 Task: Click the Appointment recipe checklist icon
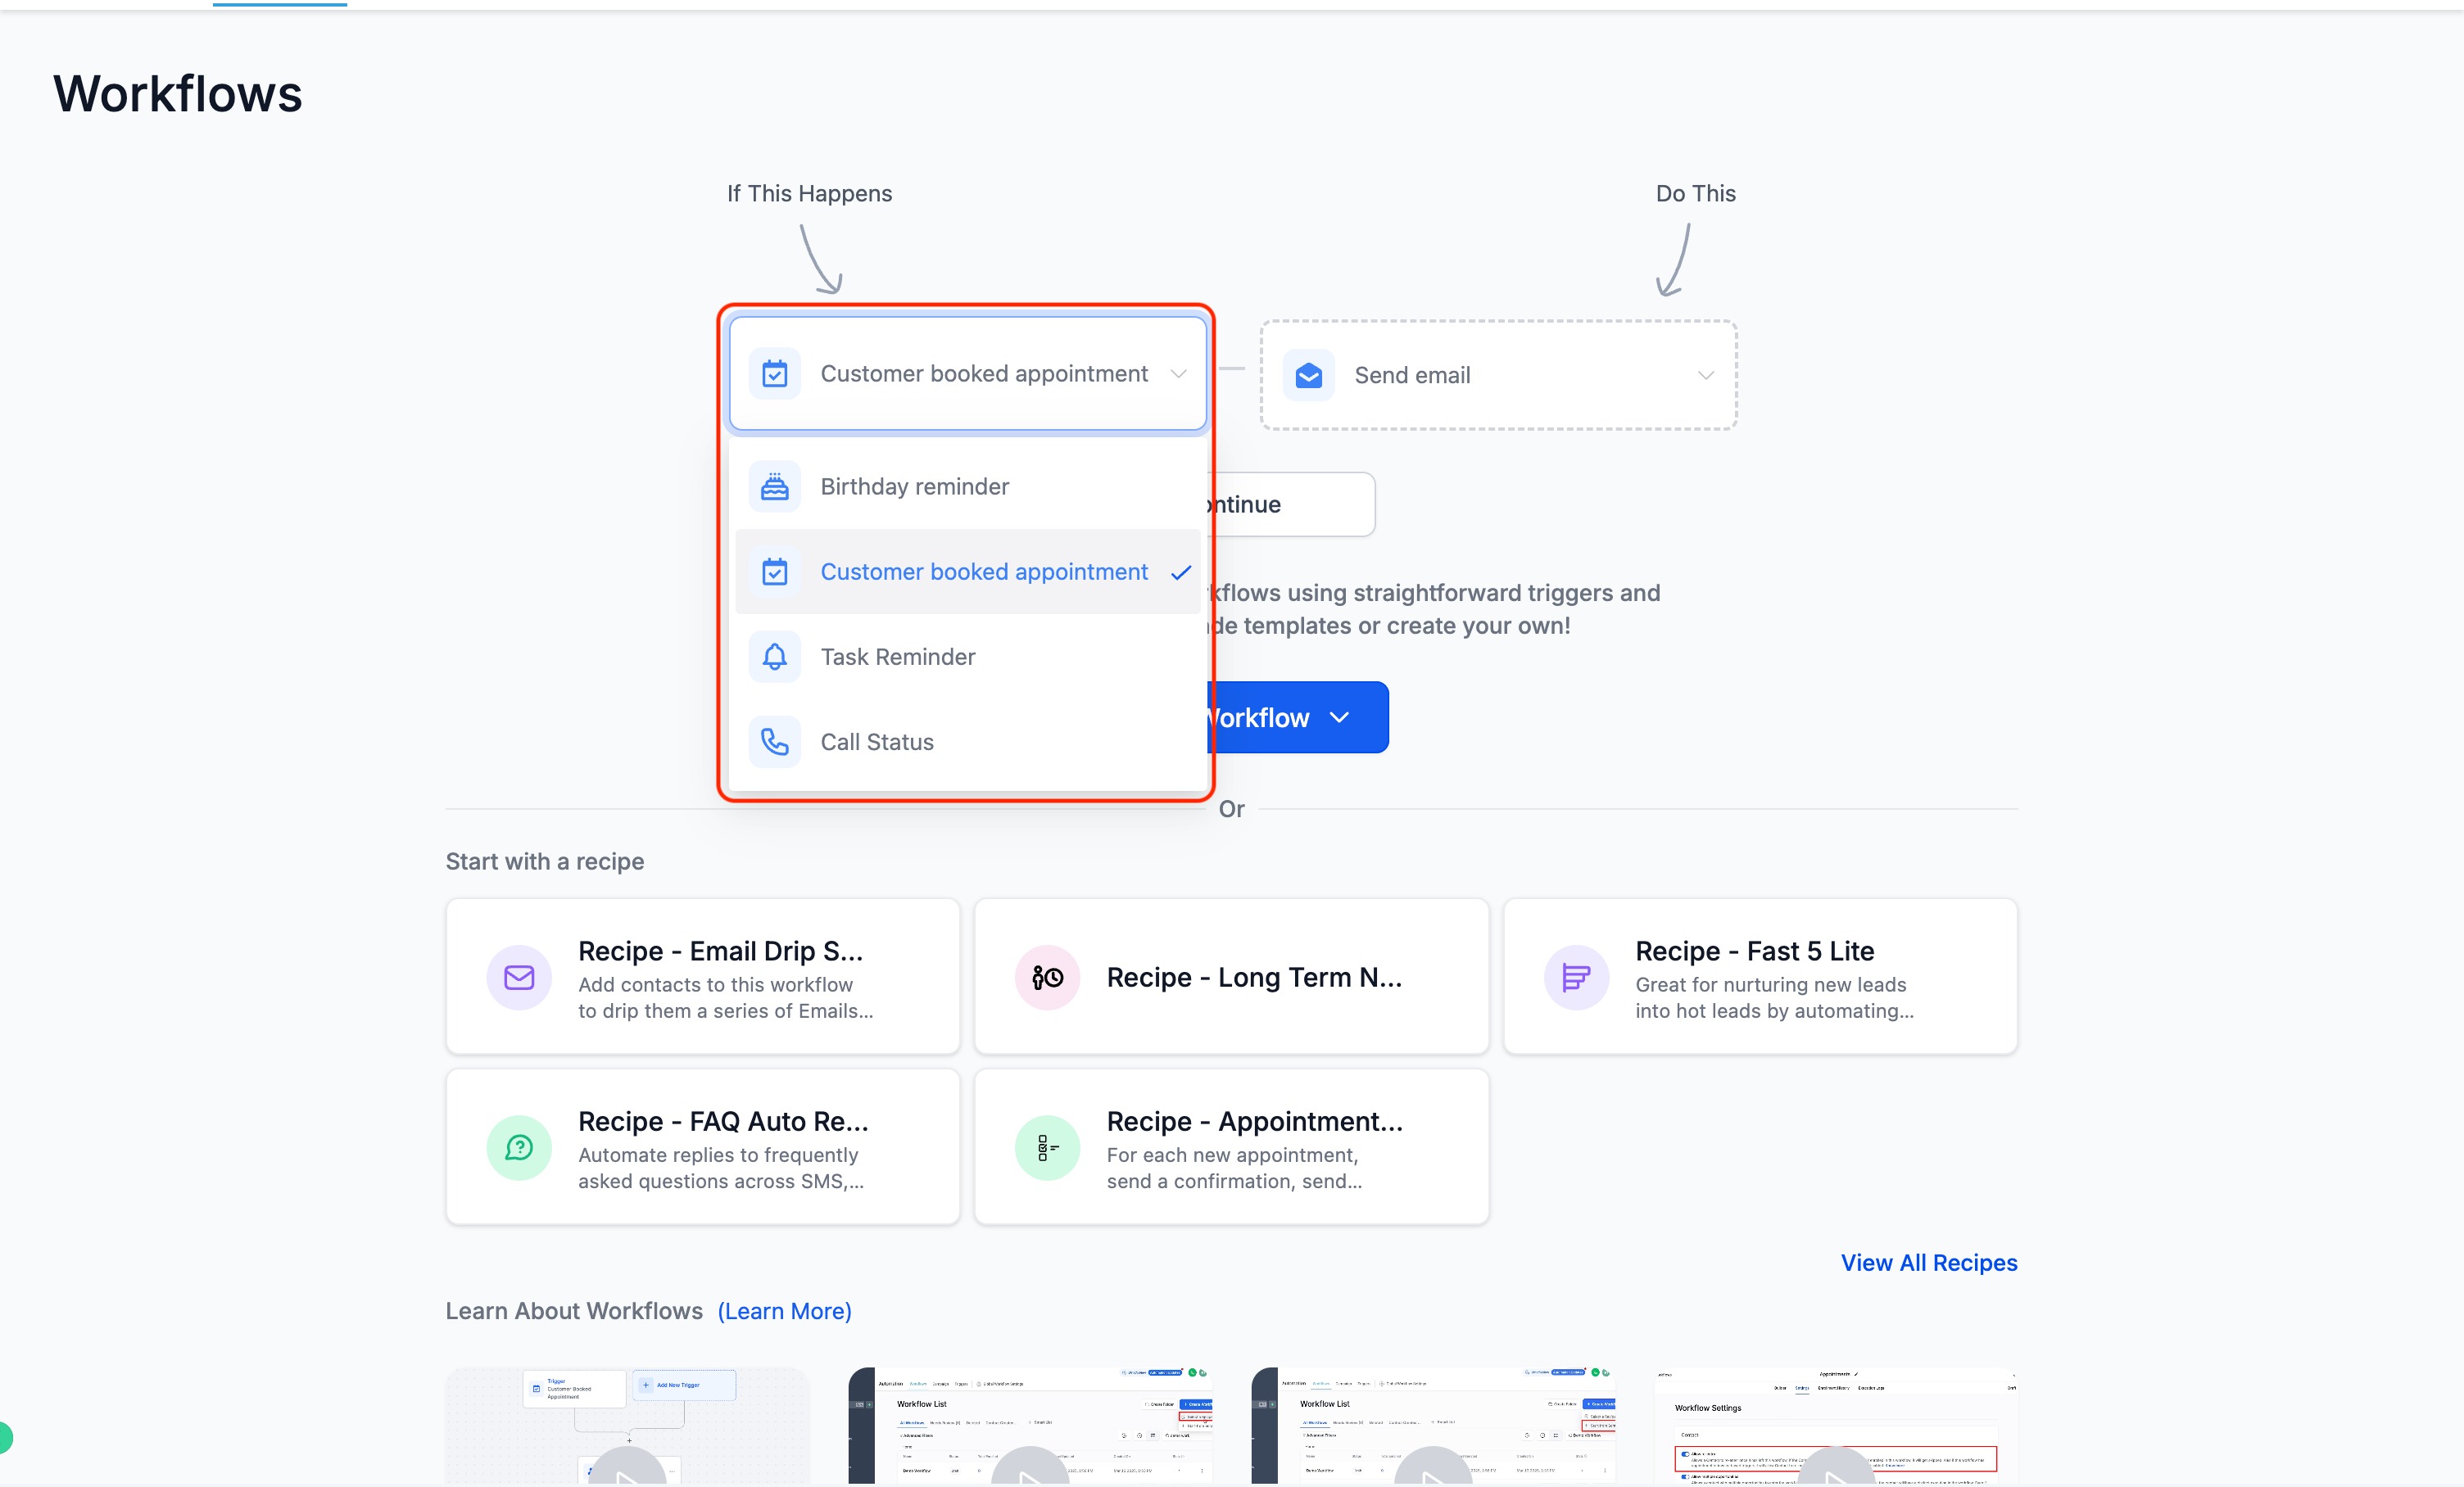click(x=1047, y=1147)
